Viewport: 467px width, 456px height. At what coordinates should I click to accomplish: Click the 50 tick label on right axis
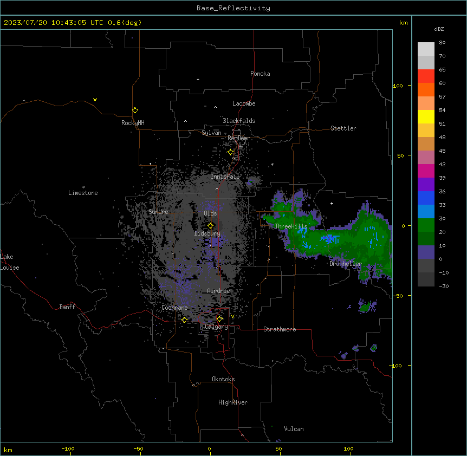(x=400, y=155)
